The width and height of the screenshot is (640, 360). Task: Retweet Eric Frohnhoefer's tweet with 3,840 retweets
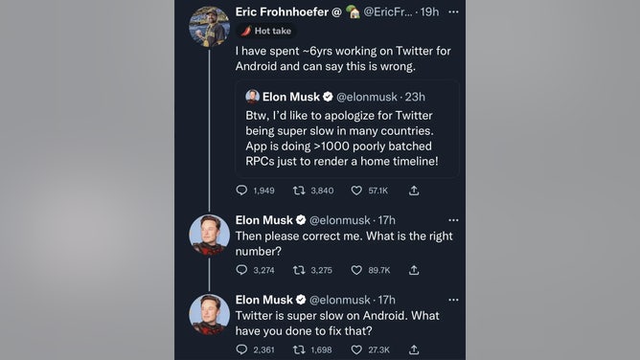(299, 191)
